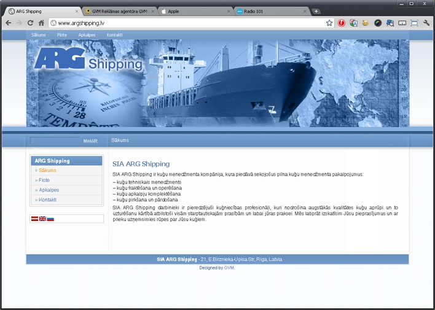Select the ARG Shipping tab
The height and width of the screenshot is (310, 435).
click(43, 12)
